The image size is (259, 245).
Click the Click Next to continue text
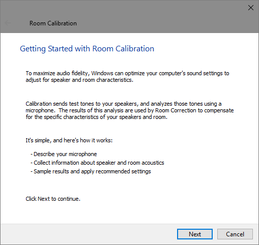(53, 199)
